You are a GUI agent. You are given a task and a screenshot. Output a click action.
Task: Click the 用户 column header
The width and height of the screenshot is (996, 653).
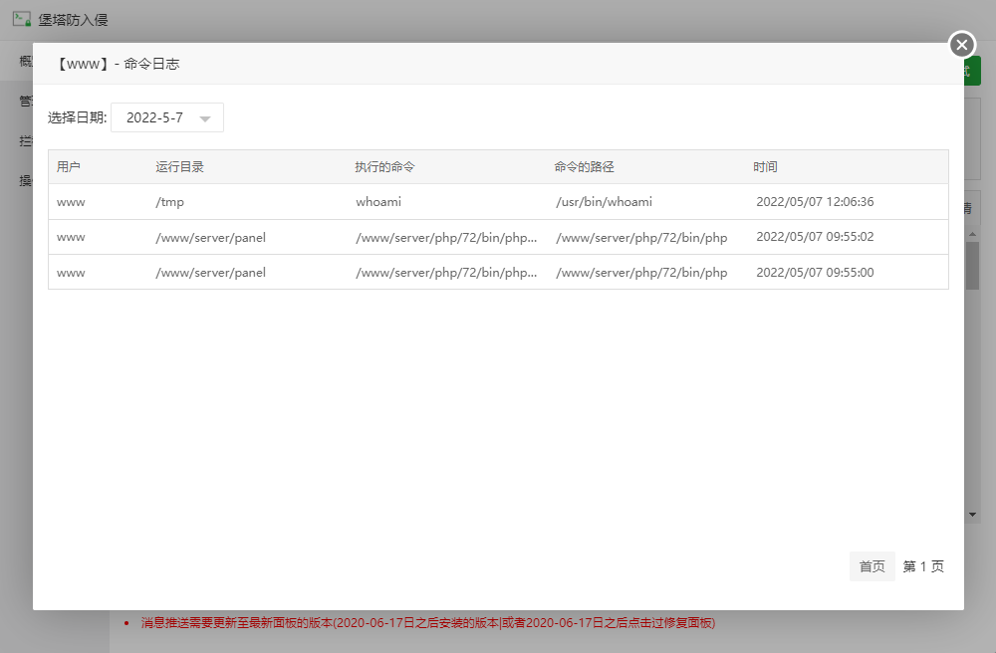pos(69,167)
